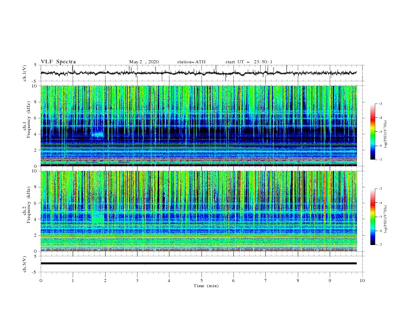Click the log(PSD) label beside the ch.2 color bar
Viewport: 408px width, 315px height.
click(x=386, y=219)
